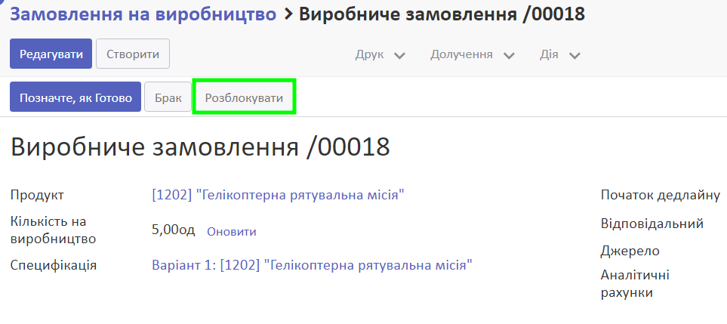The width and height of the screenshot is (727, 324).
Task: Go back to Замовлення на виробництво breadcrumb
Action: click(x=143, y=15)
